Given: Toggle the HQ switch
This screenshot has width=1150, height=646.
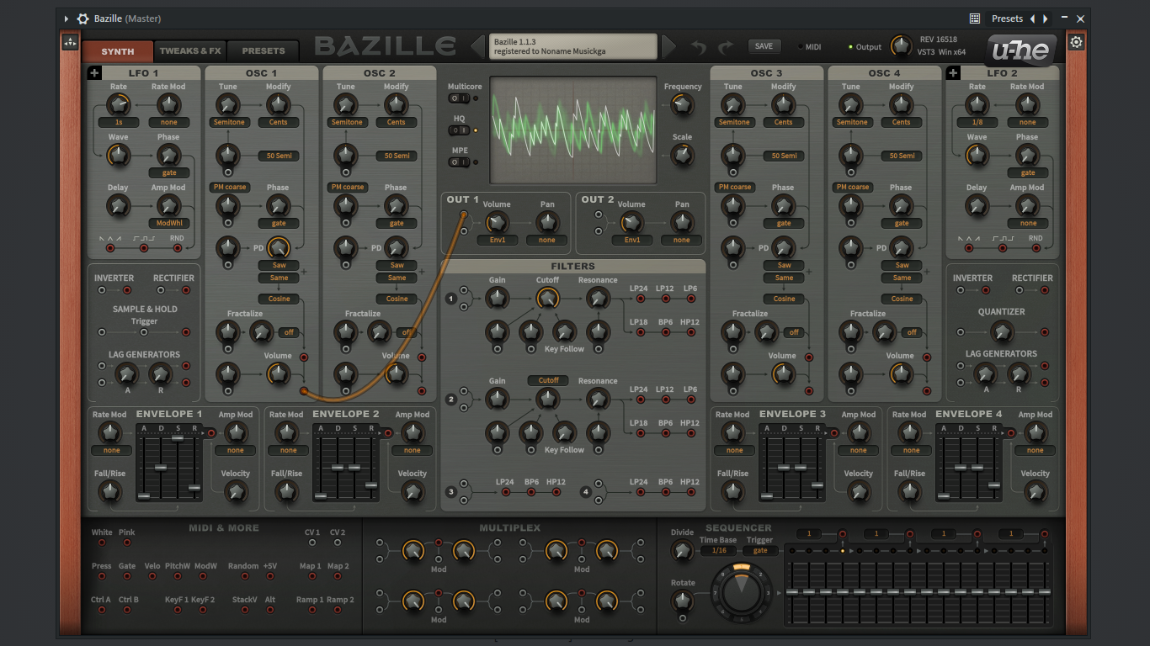Looking at the screenshot, I should [x=459, y=130].
